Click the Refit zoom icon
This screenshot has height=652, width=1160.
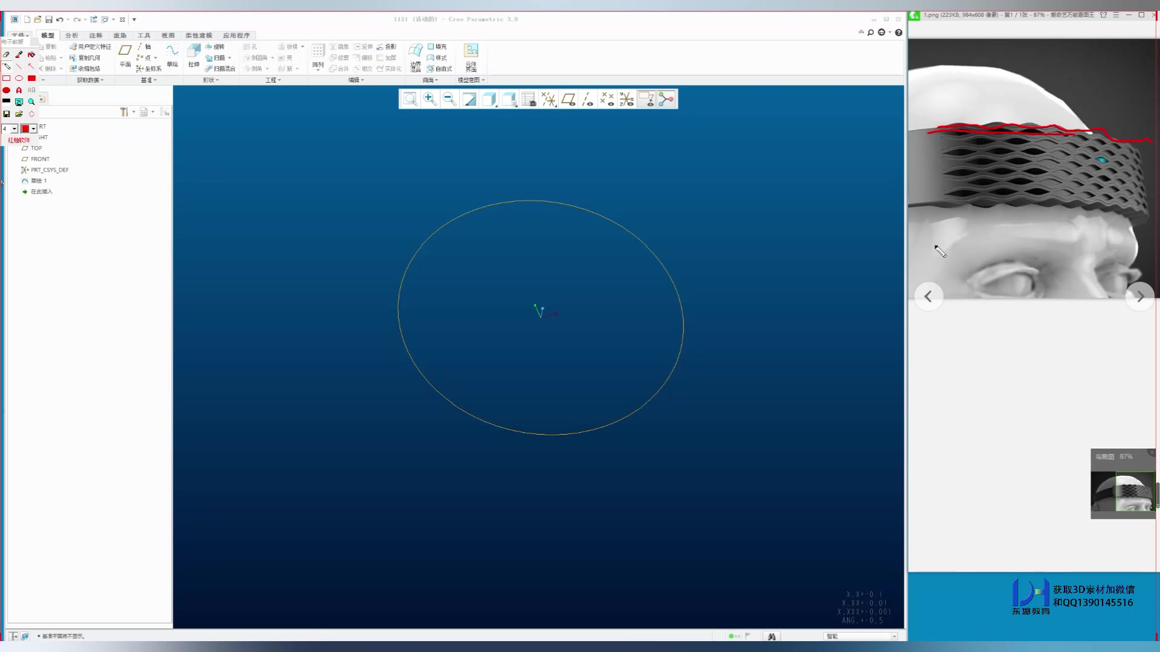pyautogui.click(x=410, y=99)
